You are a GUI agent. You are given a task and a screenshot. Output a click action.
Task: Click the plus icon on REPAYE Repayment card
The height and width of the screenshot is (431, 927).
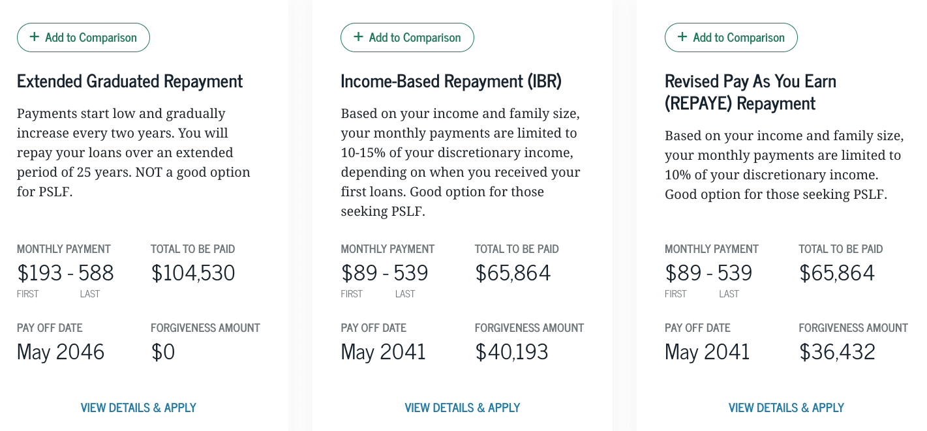(681, 37)
